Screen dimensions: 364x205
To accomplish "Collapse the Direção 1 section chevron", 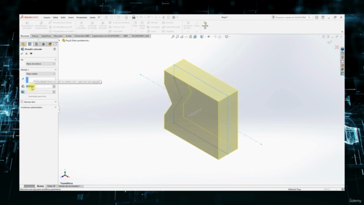I will [56, 69].
